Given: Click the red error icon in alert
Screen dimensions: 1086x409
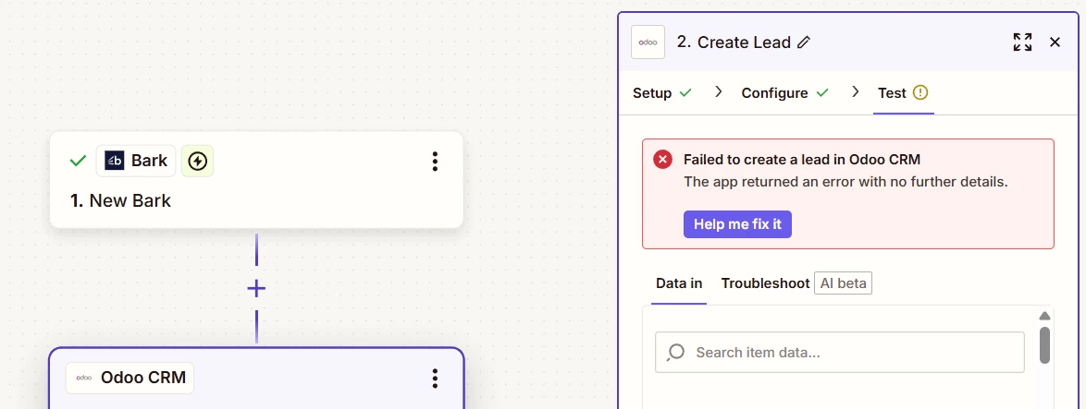Looking at the screenshot, I should tap(663, 160).
